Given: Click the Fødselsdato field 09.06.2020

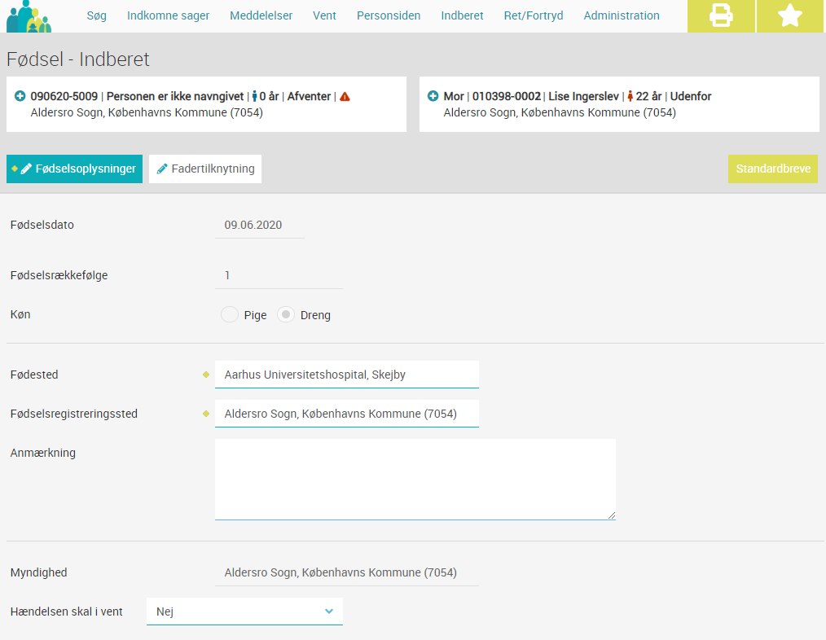Looking at the screenshot, I should tap(259, 225).
